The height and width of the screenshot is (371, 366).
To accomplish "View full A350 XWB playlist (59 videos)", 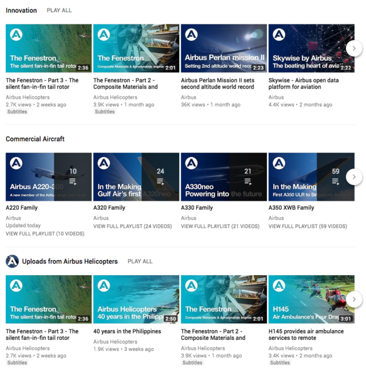I will pyautogui.click(x=308, y=226).
